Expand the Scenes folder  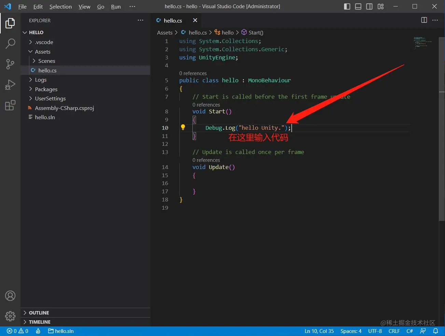tap(46, 61)
